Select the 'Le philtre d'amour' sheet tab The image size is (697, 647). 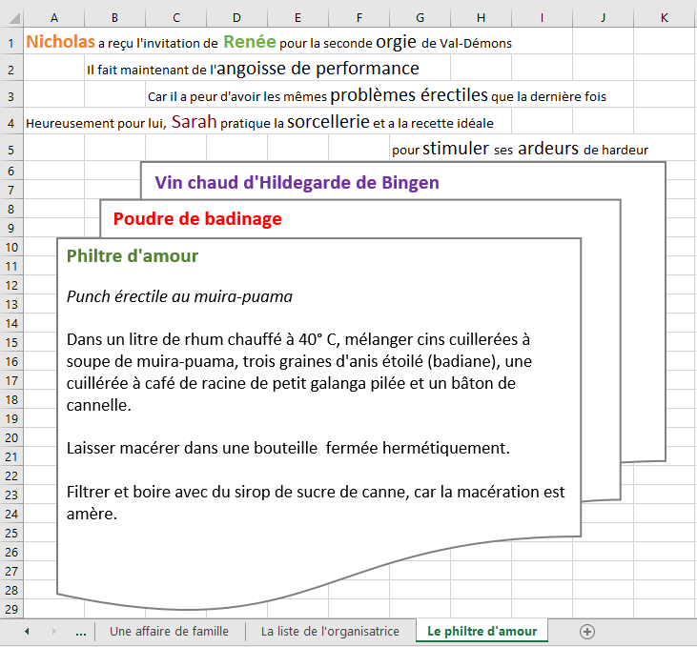point(482,631)
